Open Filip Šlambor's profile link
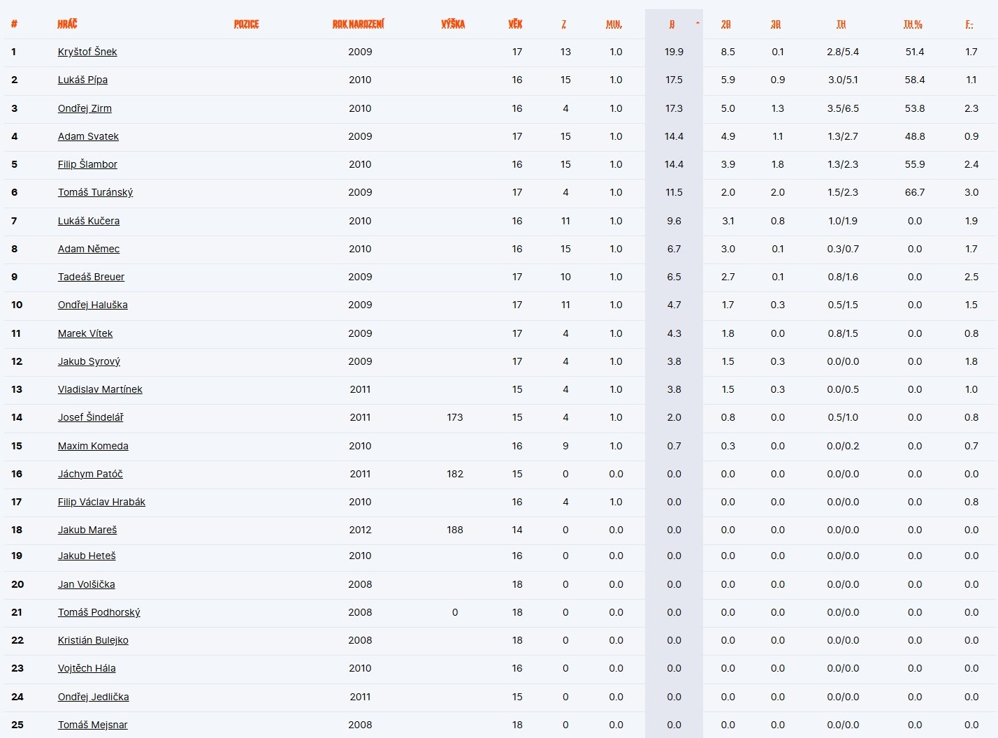This screenshot has height=738, width=998. pyautogui.click(x=87, y=164)
